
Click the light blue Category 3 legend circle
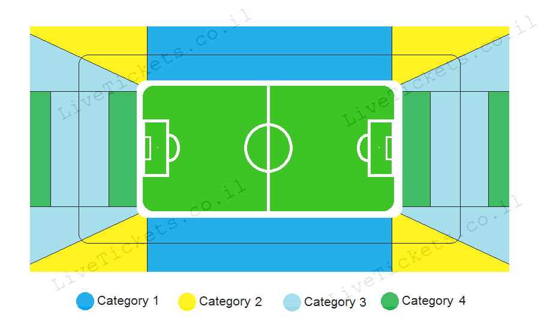tap(292, 302)
